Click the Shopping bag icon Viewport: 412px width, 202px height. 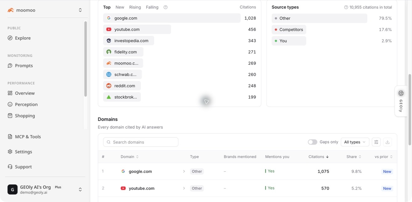pos(10,116)
